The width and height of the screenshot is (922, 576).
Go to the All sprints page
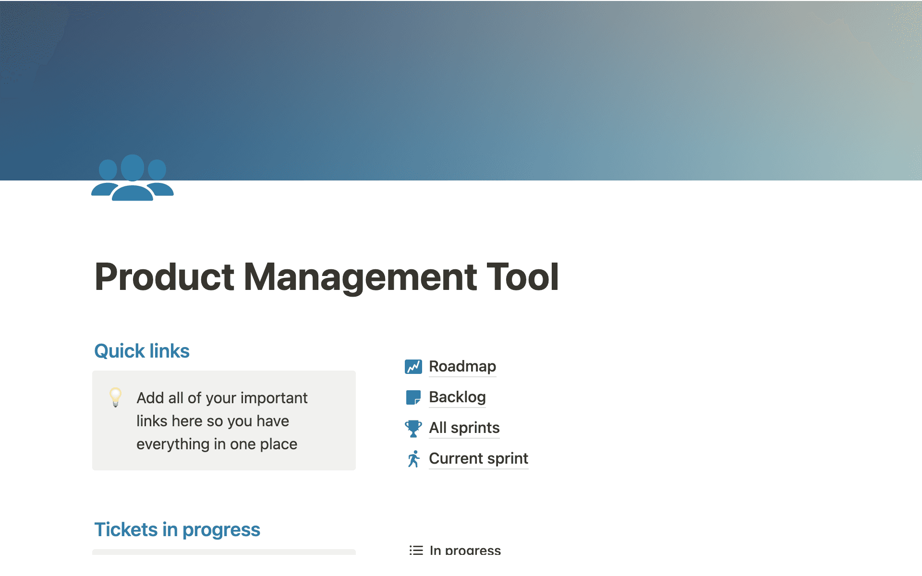(x=464, y=428)
